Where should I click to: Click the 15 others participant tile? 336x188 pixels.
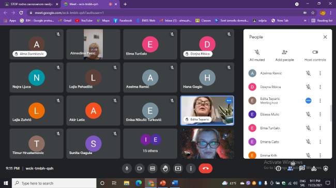tap(150, 143)
